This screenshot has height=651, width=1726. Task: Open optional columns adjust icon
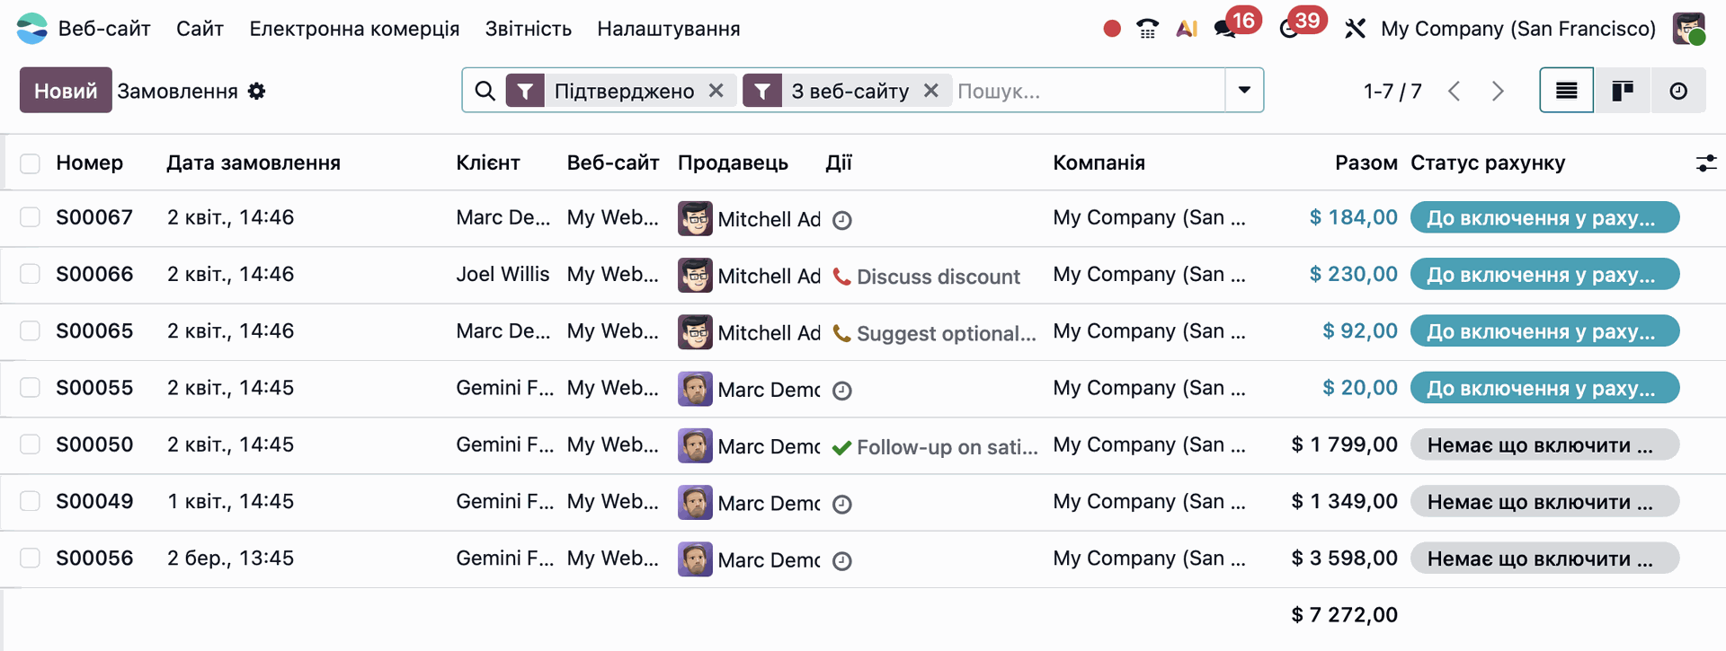click(x=1705, y=163)
